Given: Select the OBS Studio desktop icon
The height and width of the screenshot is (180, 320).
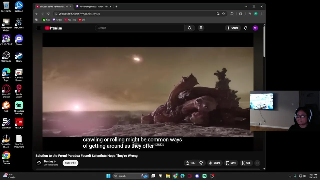Looking at the screenshot, I should point(6,57).
